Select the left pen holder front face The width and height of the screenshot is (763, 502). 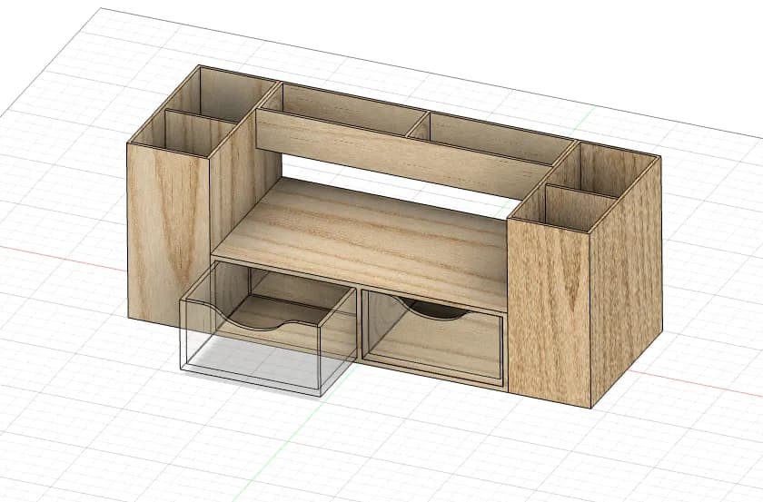pos(168,237)
